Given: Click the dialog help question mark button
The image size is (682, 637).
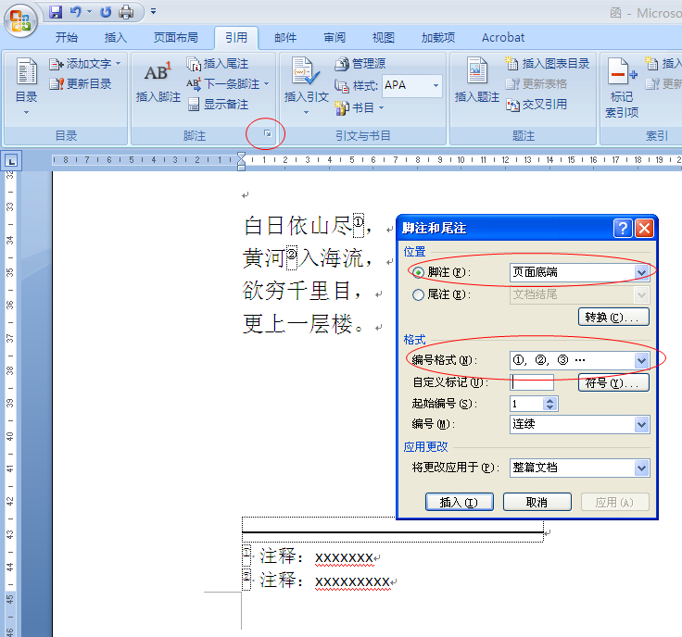Looking at the screenshot, I should point(623,228).
